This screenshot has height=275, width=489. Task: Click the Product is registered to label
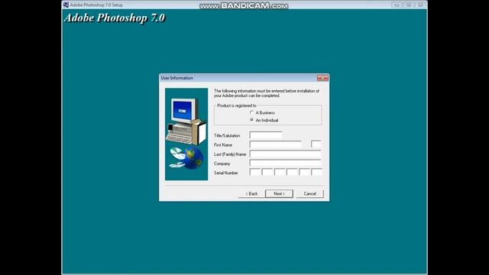236,105
